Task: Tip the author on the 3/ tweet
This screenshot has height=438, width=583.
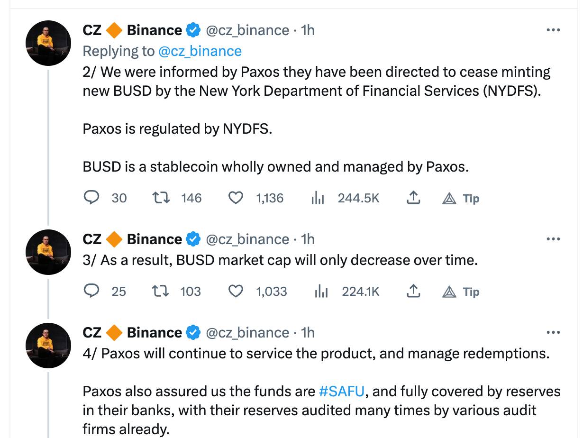Action: coord(461,292)
